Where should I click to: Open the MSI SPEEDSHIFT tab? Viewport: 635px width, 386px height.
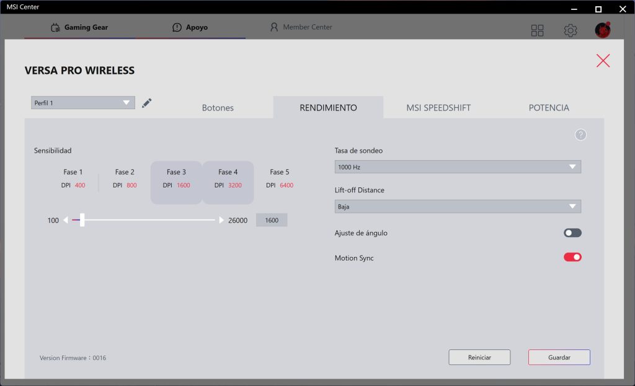point(438,107)
